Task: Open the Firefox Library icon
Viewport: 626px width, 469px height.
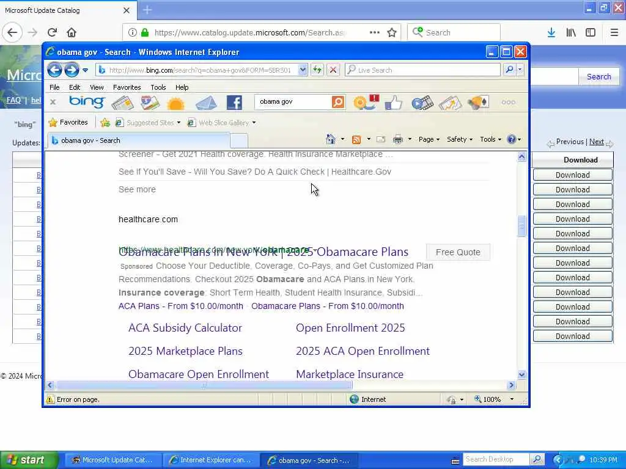Action: [x=571, y=32]
